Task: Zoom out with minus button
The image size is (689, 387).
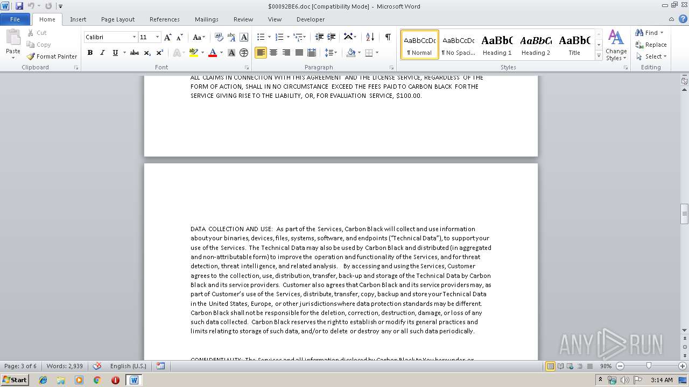Action: point(620,366)
